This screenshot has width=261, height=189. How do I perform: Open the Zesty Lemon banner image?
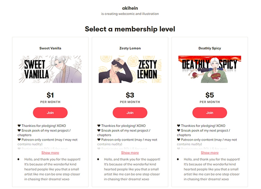130,69
